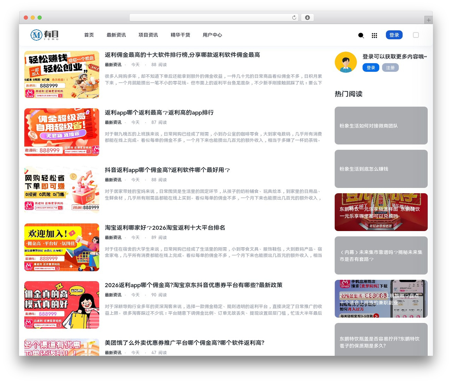The width and height of the screenshot is (452, 383).
Task: Click 最新资讯 tag under 淘宝返利哪家好 article
Action: [113, 237]
